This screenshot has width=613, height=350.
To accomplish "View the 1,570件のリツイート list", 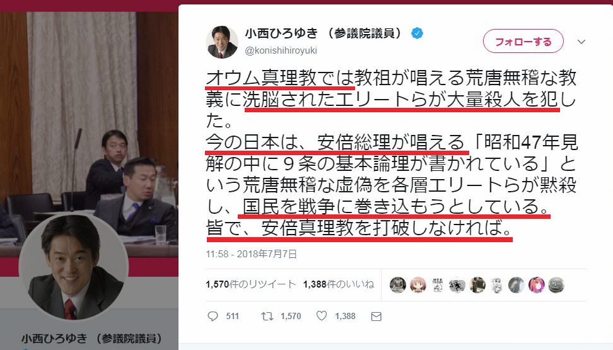I will [x=250, y=284].
